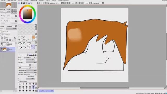
Task: Open the stabilizer value dropdown
Action: (103, 3)
